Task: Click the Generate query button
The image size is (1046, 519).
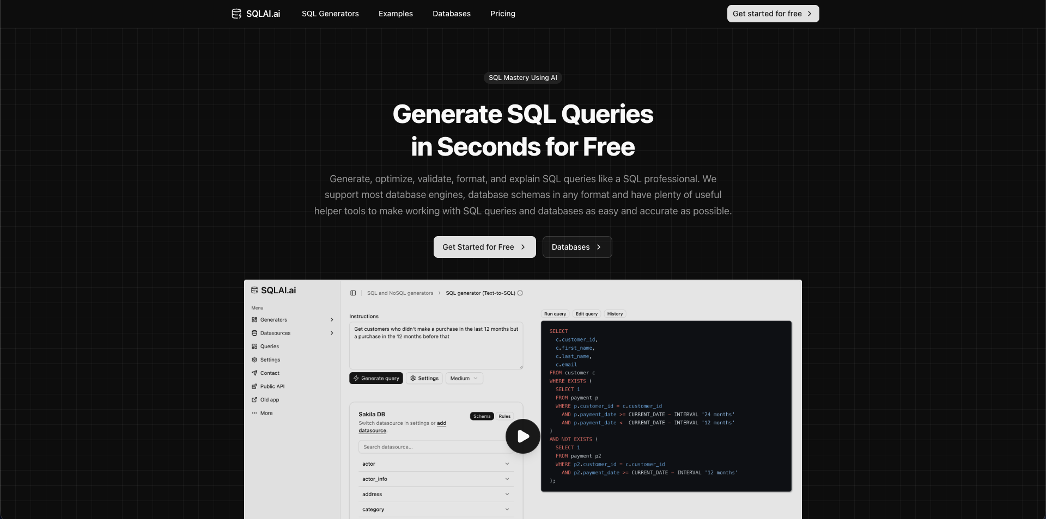Action: tap(376, 378)
